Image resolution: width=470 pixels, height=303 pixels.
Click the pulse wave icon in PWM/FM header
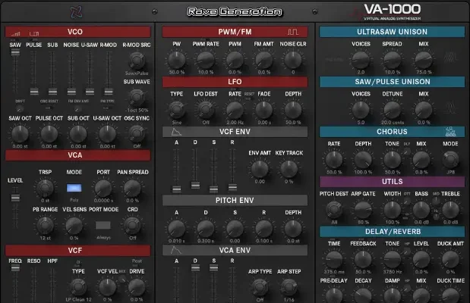tap(292, 32)
